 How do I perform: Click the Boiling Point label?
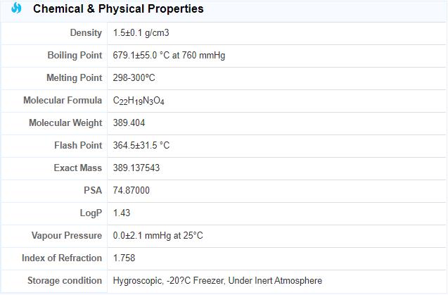pyautogui.click(x=75, y=56)
